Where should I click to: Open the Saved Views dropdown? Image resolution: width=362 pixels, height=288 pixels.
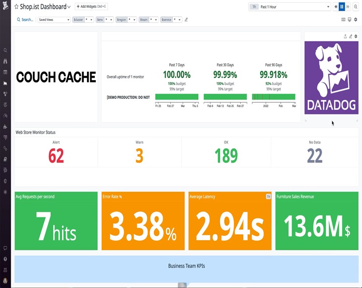point(54,20)
